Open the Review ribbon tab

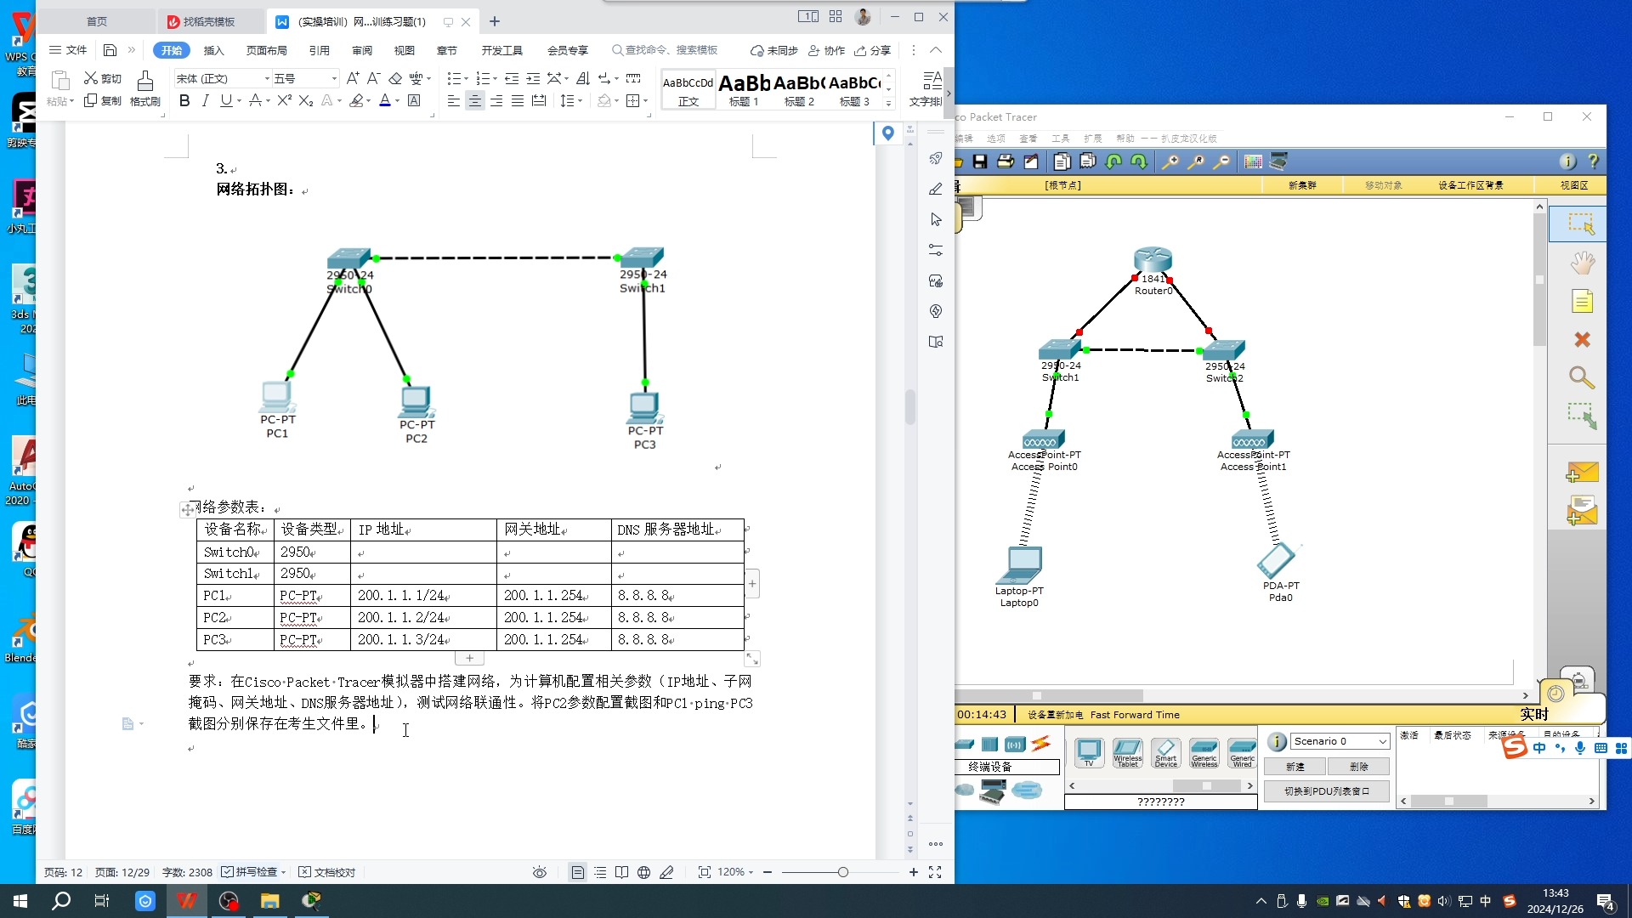tap(362, 50)
